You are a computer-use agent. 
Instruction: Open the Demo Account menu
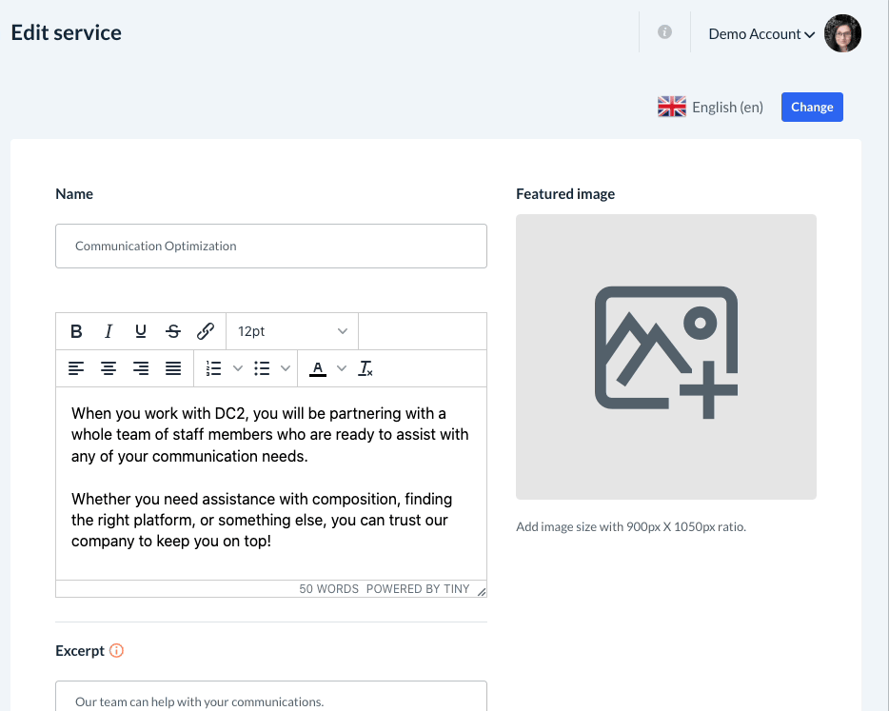(x=761, y=34)
